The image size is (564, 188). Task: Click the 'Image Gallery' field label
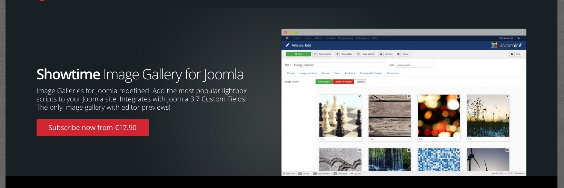tap(292, 82)
